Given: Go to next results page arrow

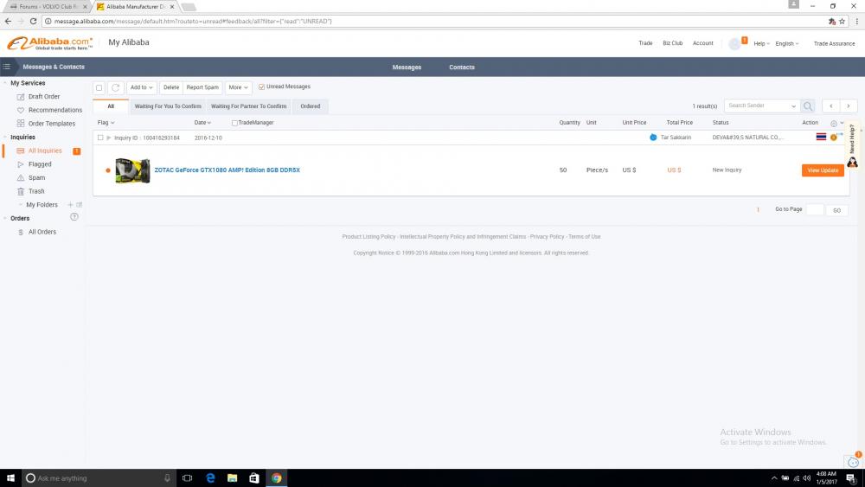Looking at the screenshot, I should point(849,106).
